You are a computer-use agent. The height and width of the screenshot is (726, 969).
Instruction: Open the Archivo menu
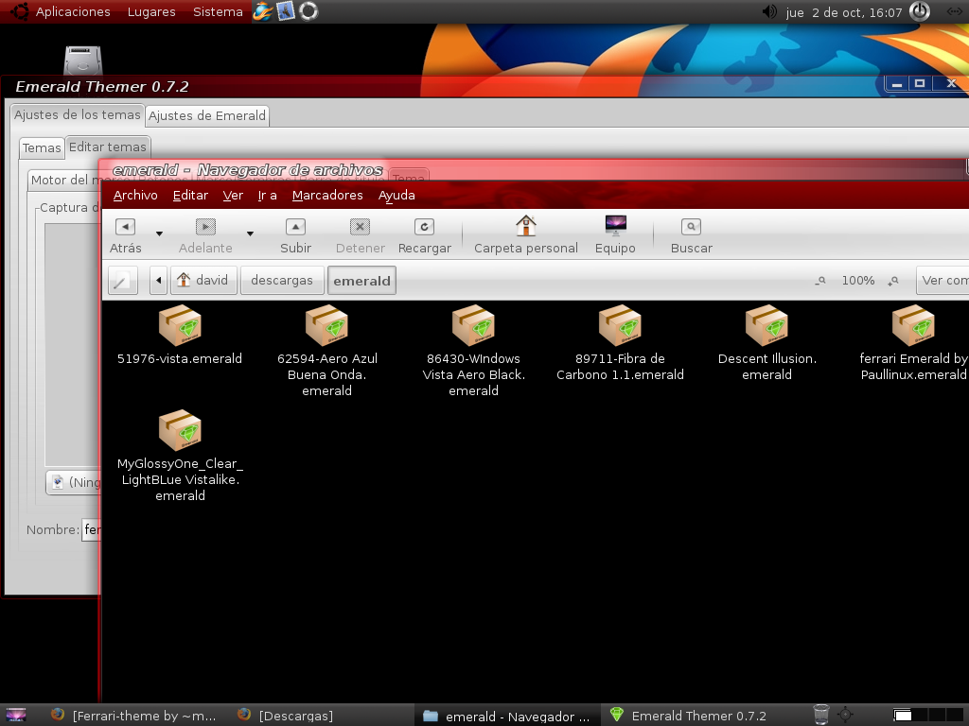[135, 195]
